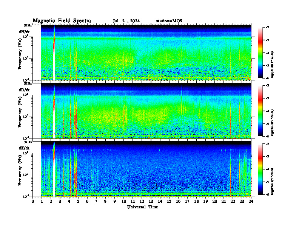Click the "13" tick on the Universal Time axis
The width and height of the screenshot is (299, 231).
pos(151,202)
